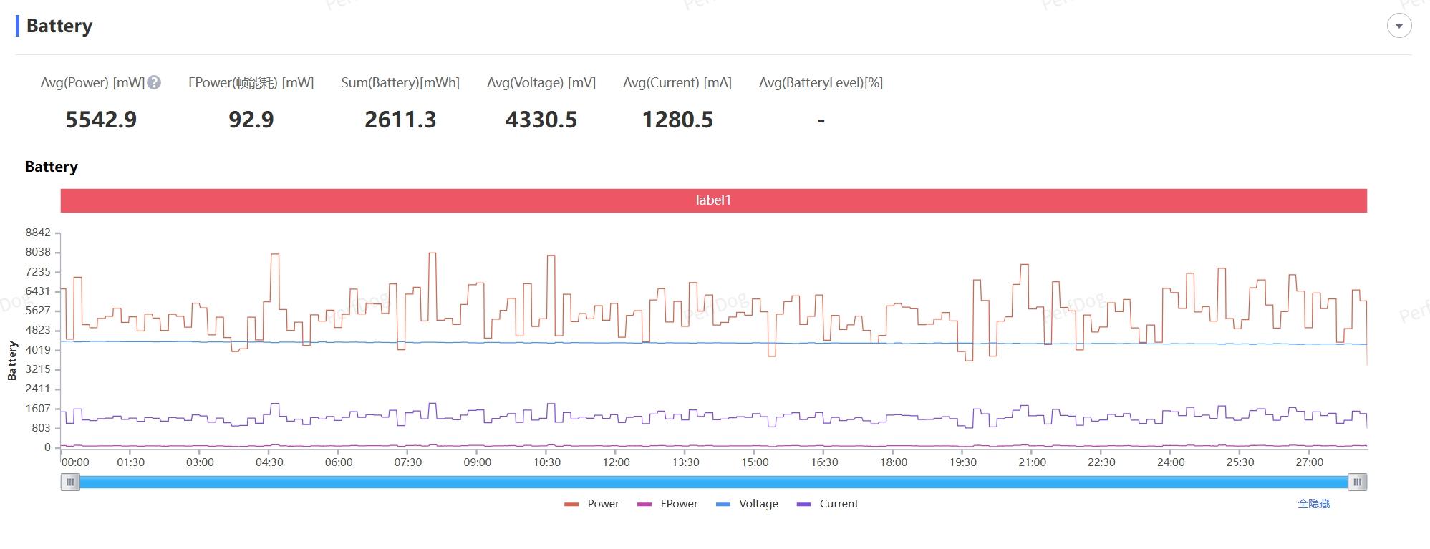
Task: Click the FPower(帧能耗) value 92.9
Action: click(x=251, y=120)
